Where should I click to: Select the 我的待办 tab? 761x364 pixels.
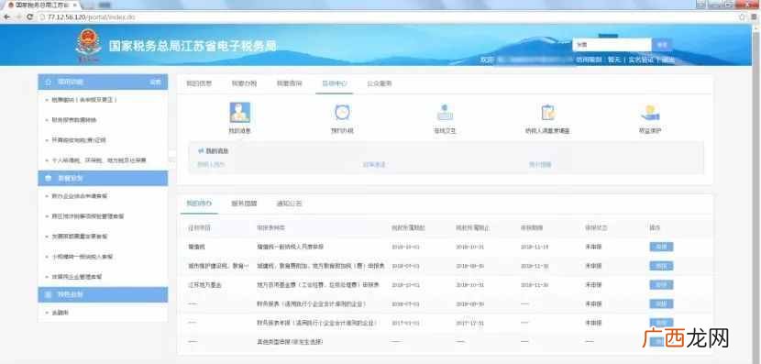pyautogui.click(x=199, y=204)
